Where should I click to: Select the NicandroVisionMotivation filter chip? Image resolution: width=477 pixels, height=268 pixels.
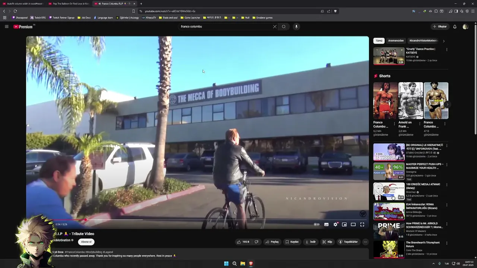point(423,41)
